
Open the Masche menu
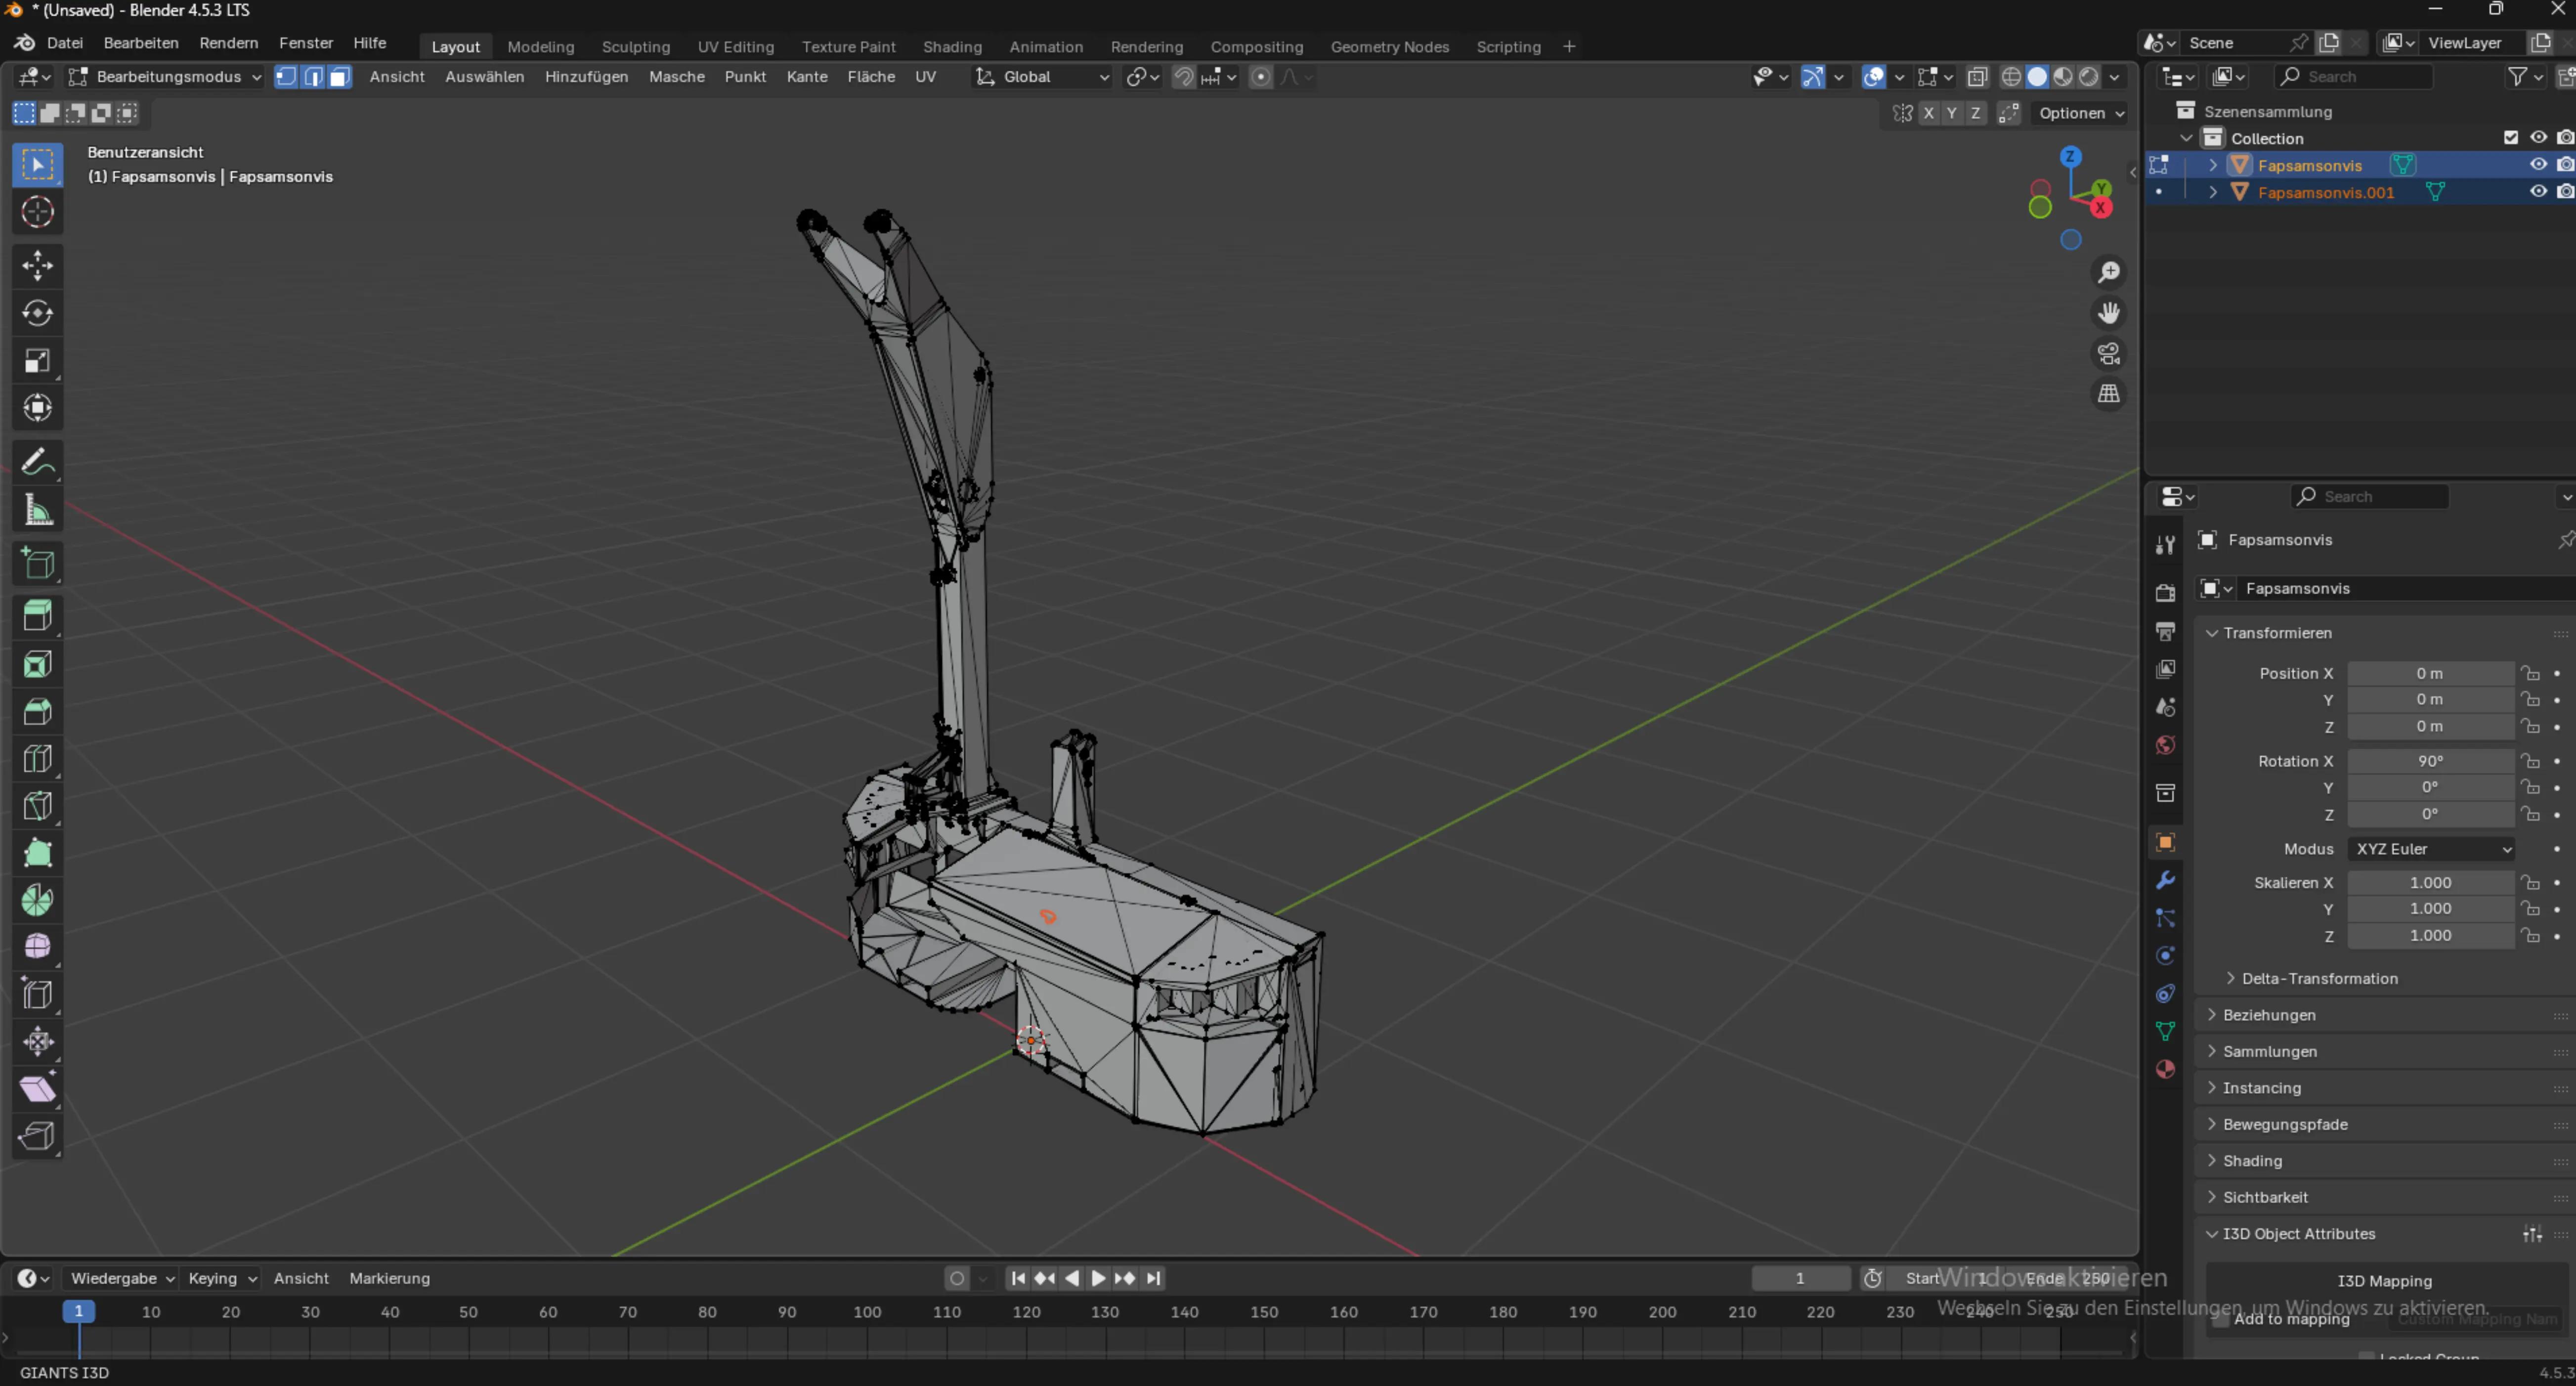tap(677, 77)
